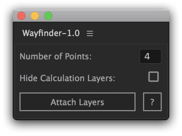Viewport: 182px width, 136px height.
Task: Minimize the window using the yellow button
Action: click(x=35, y=16)
